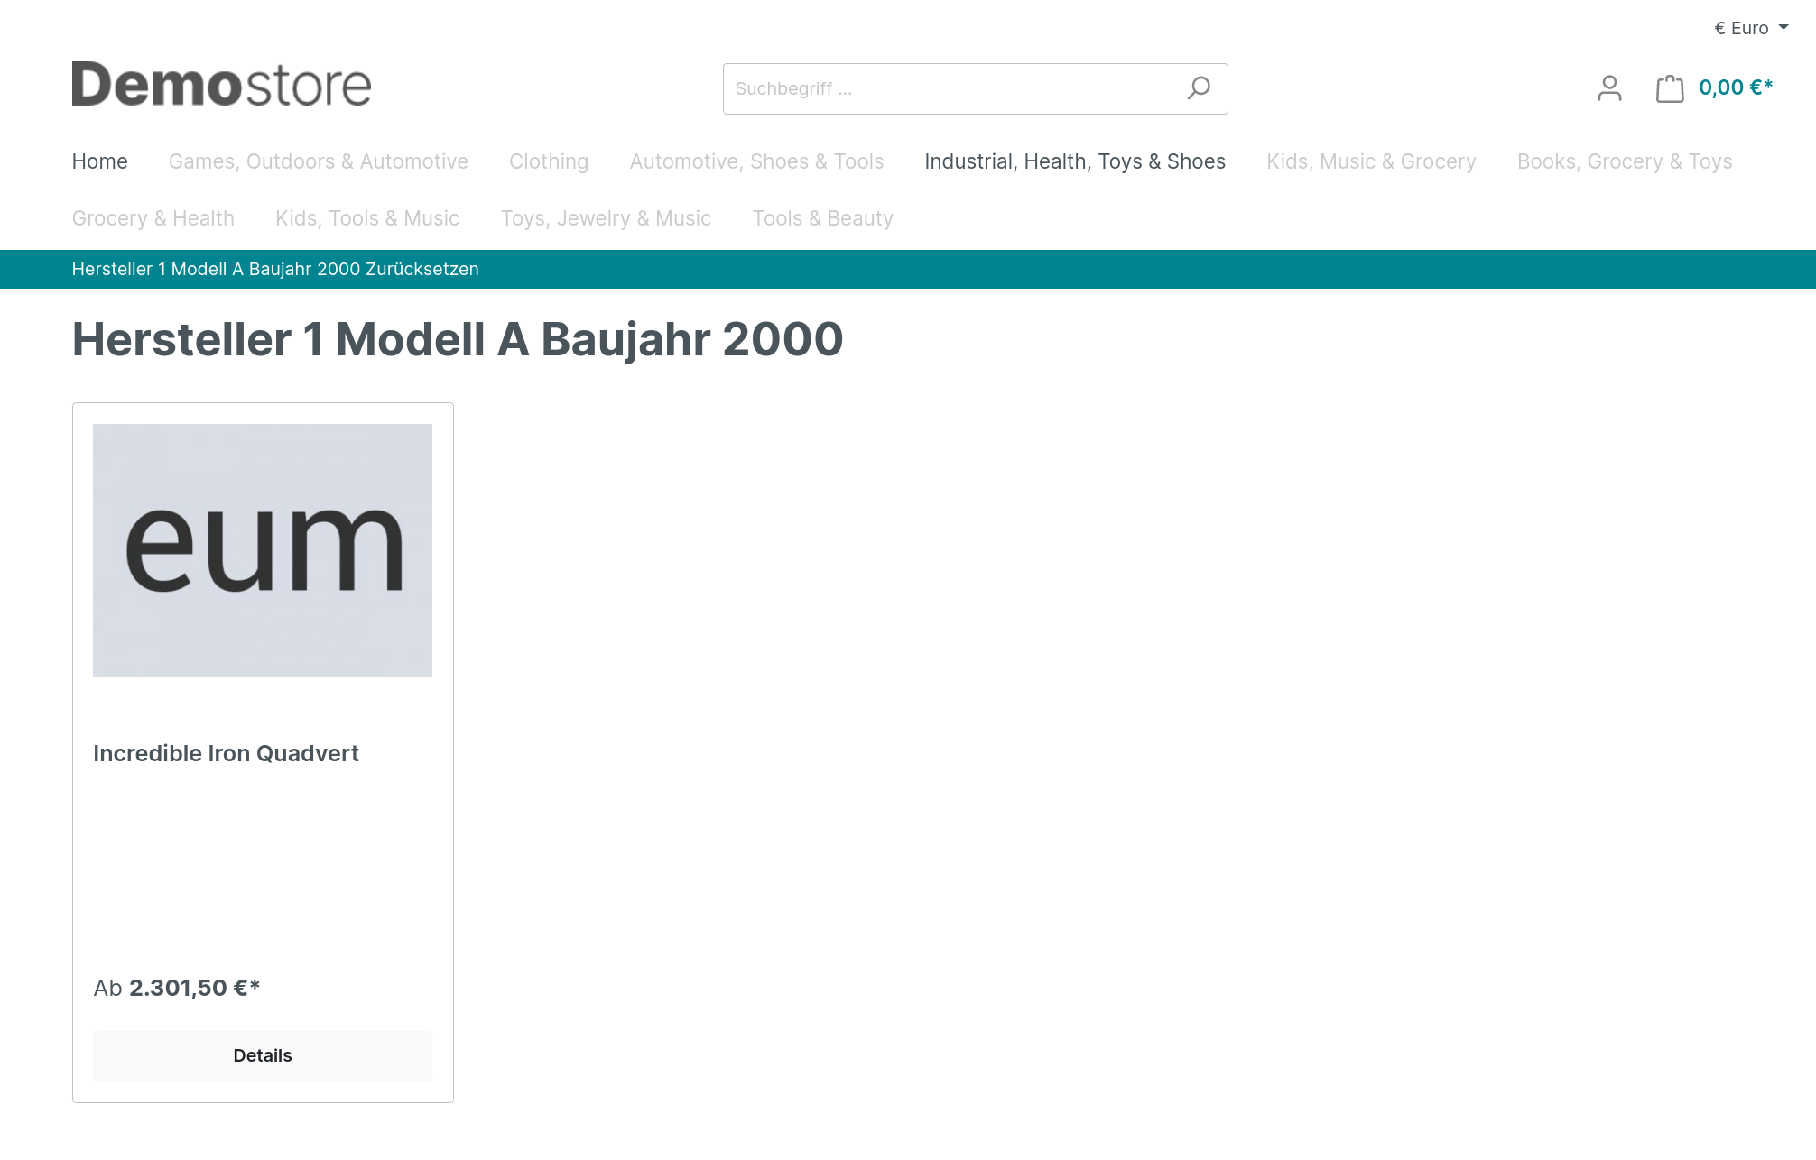This screenshot has height=1160, width=1816.
Task: Expand the Games, Outdoors & Automotive dropdown
Action: click(318, 161)
